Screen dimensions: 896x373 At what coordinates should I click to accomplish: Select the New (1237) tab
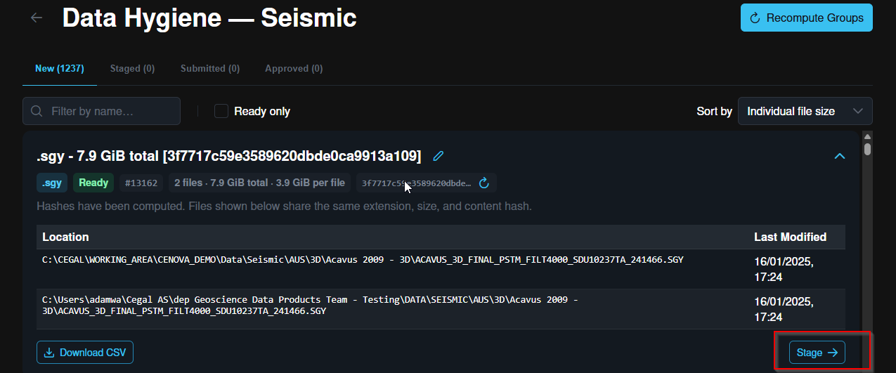(x=60, y=69)
